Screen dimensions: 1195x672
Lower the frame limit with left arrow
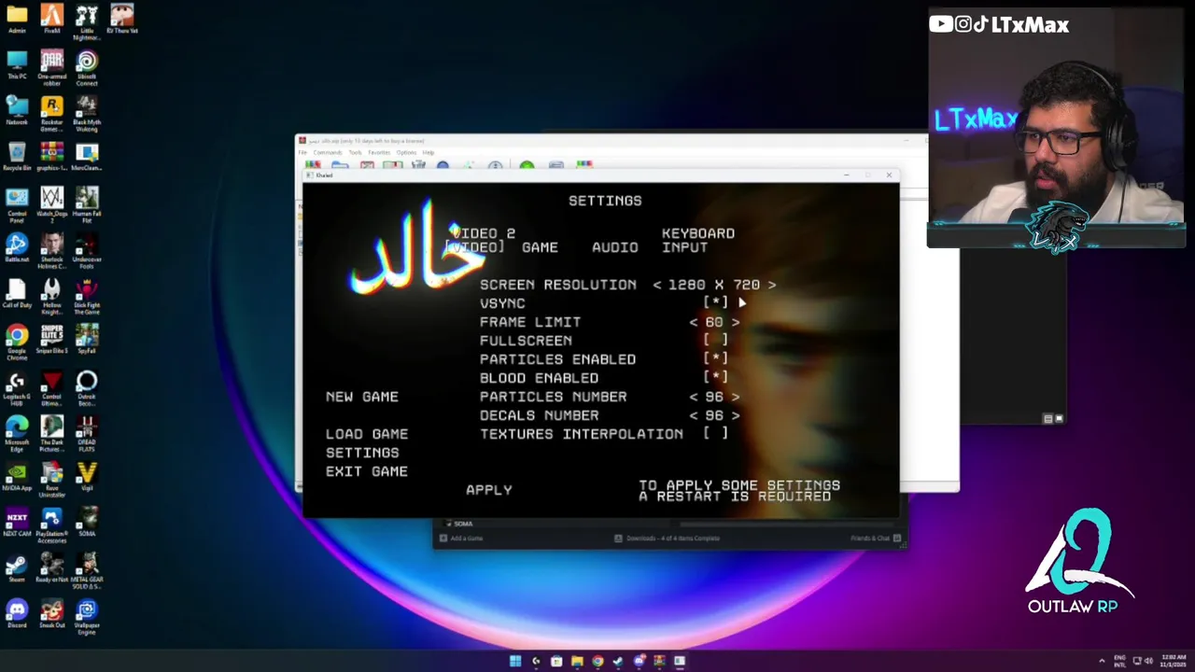coord(694,322)
